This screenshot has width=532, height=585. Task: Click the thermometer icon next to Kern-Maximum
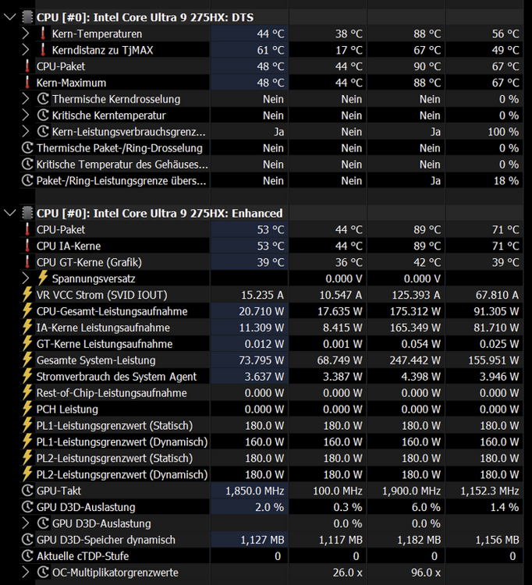[x=27, y=83]
